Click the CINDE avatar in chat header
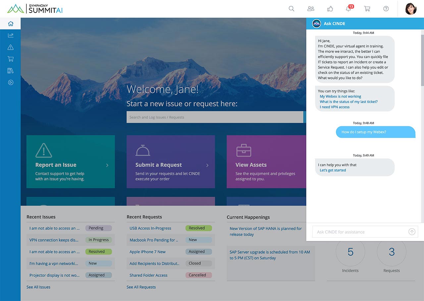 click(317, 23)
